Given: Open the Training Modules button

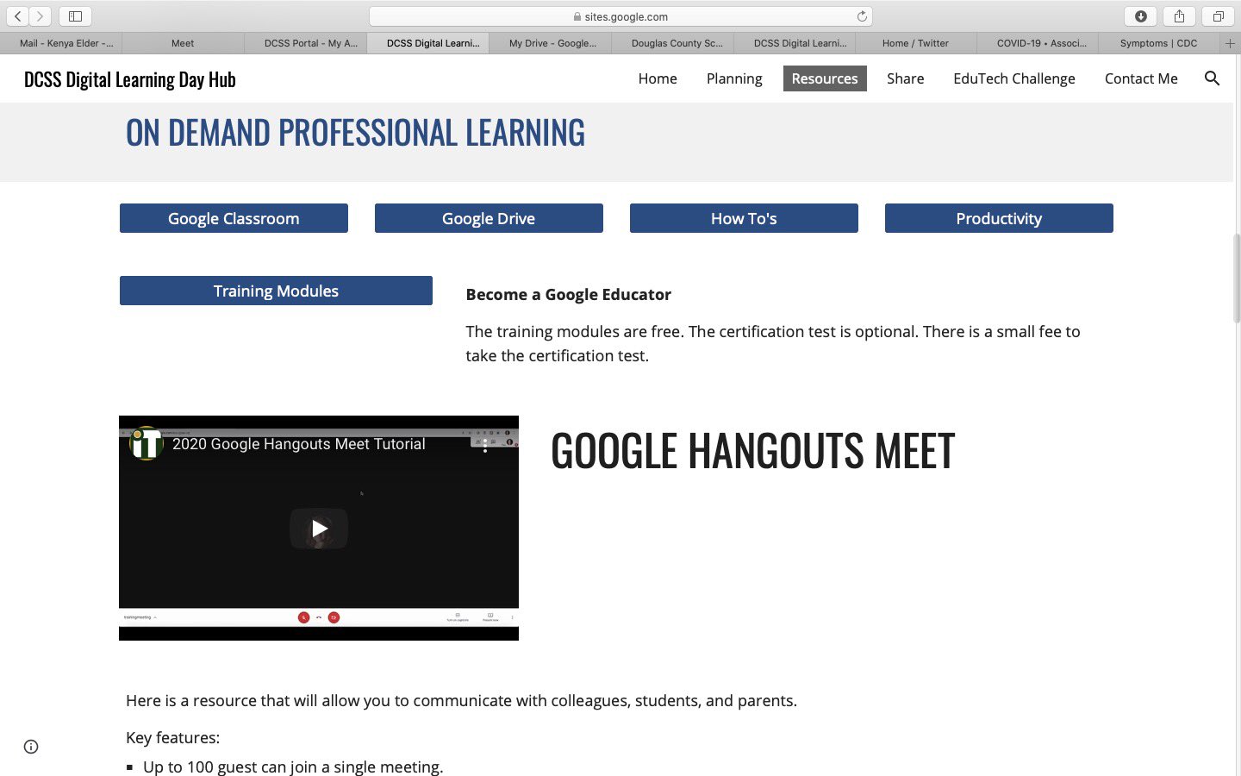Looking at the screenshot, I should [276, 291].
